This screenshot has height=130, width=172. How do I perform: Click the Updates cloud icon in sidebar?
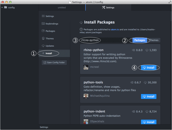coord(43,46)
